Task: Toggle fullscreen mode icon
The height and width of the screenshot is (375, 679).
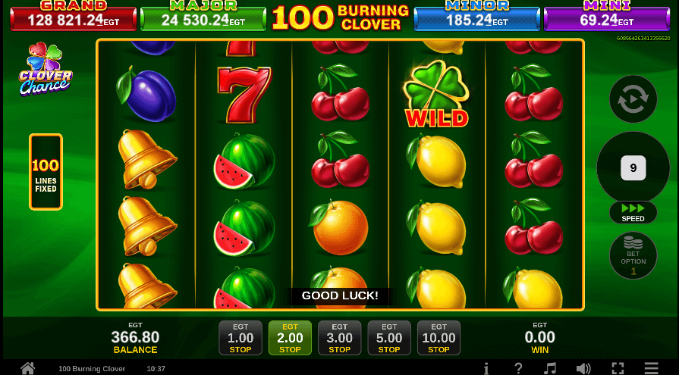Action: pyautogui.click(x=618, y=368)
